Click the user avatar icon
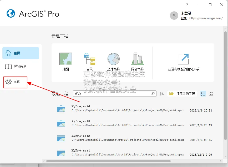The image size is (228, 167). (x=174, y=16)
